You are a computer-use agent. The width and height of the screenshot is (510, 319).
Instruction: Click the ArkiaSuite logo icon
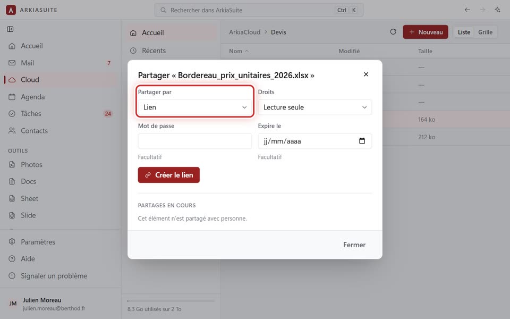[x=11, y=10]
